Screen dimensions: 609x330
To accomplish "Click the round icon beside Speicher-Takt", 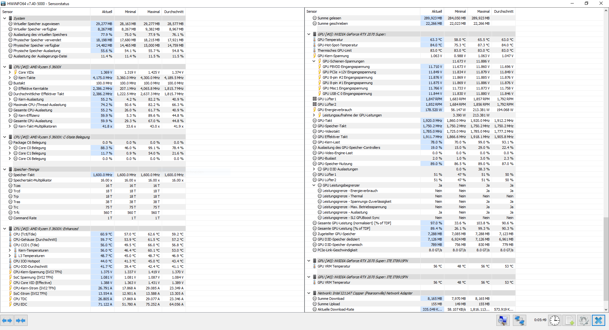I will tap(10, 175).
